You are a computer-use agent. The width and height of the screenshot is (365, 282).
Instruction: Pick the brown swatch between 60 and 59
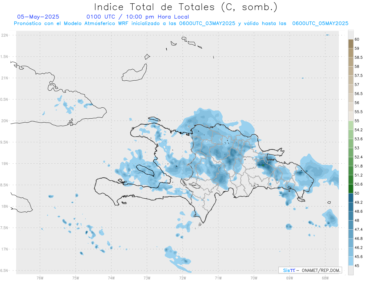(351, 44)
